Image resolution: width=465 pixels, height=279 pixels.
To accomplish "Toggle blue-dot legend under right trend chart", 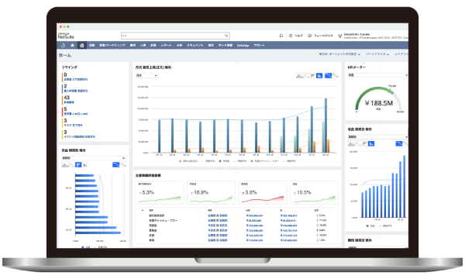I will point(370,226).
